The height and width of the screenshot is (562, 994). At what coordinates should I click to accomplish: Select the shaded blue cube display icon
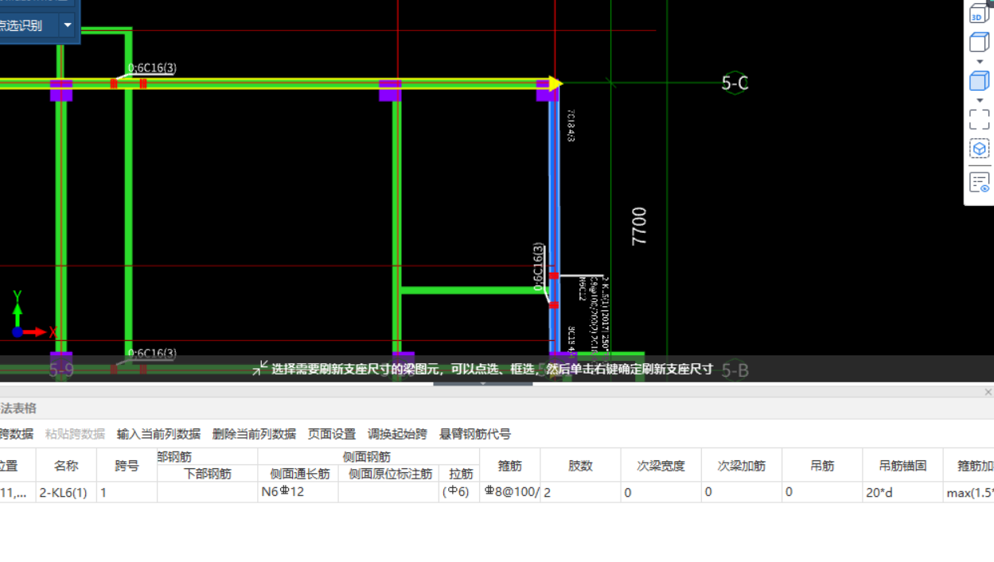[979, 81]
